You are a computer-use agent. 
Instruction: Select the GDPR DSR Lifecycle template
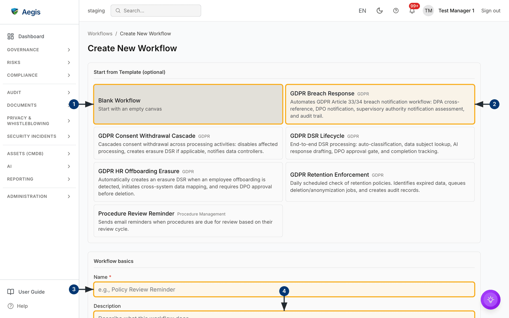380,143
